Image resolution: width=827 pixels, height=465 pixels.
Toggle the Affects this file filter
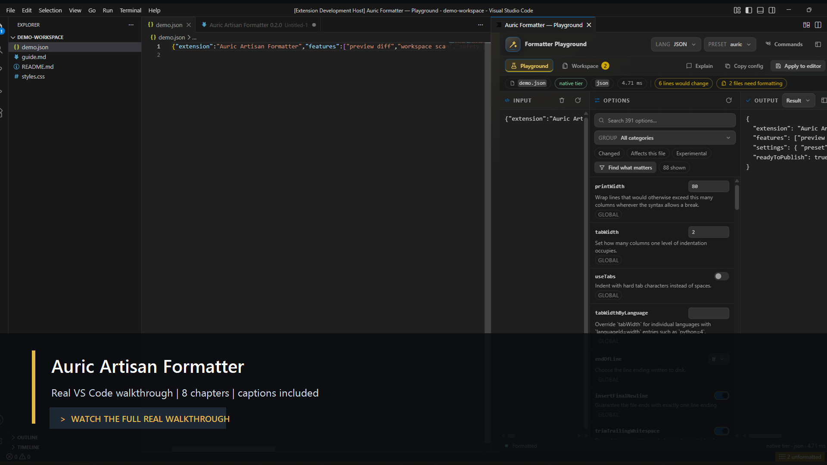coord(648,153)
